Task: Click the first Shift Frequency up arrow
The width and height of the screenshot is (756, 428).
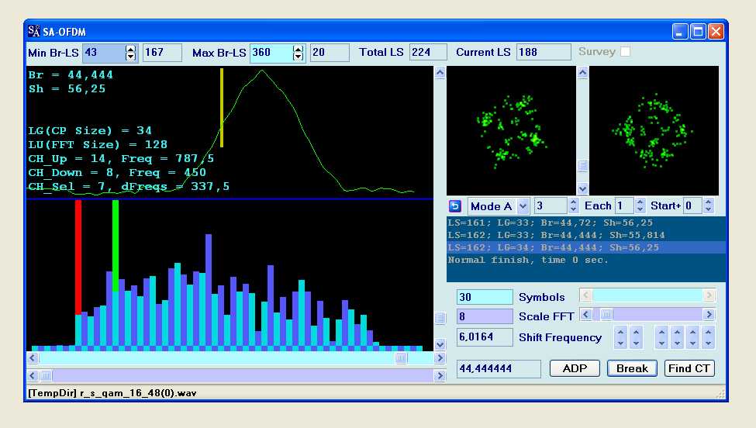Action: click(x=621, y=332)
